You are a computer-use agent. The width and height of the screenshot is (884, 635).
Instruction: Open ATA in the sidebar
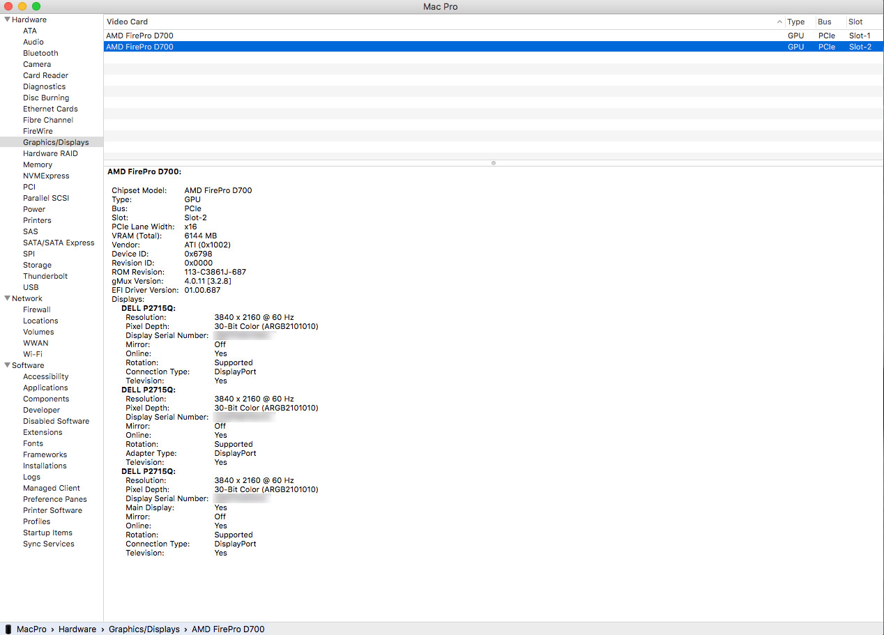click(x=30, y=31)
